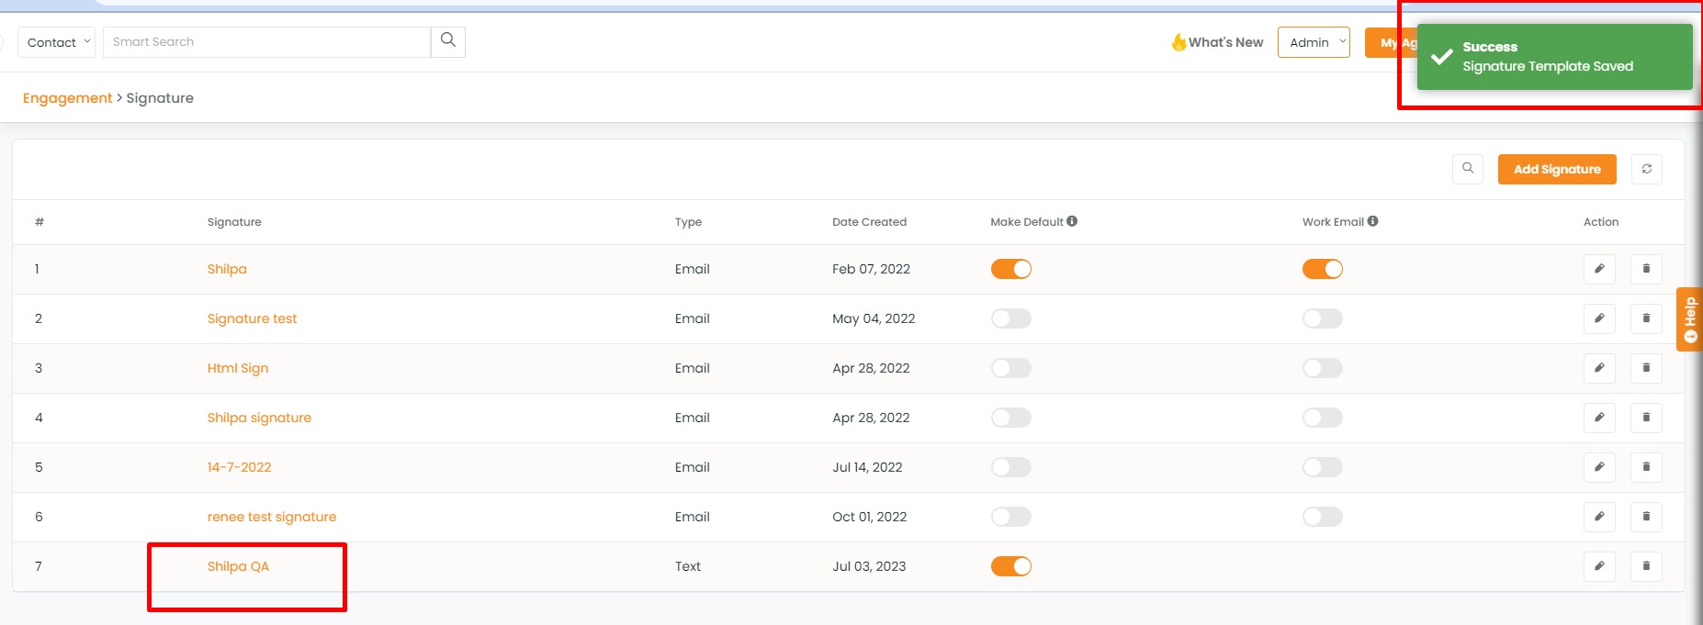
Task: Click the Jul 03, 2023 date cell
Action: (x=869, y=566)
